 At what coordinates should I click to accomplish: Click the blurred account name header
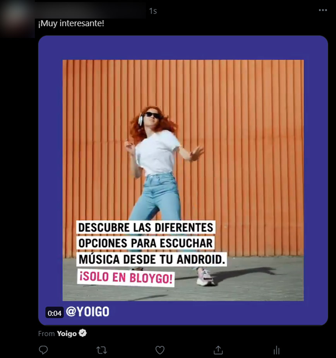(x=90, y=10)
